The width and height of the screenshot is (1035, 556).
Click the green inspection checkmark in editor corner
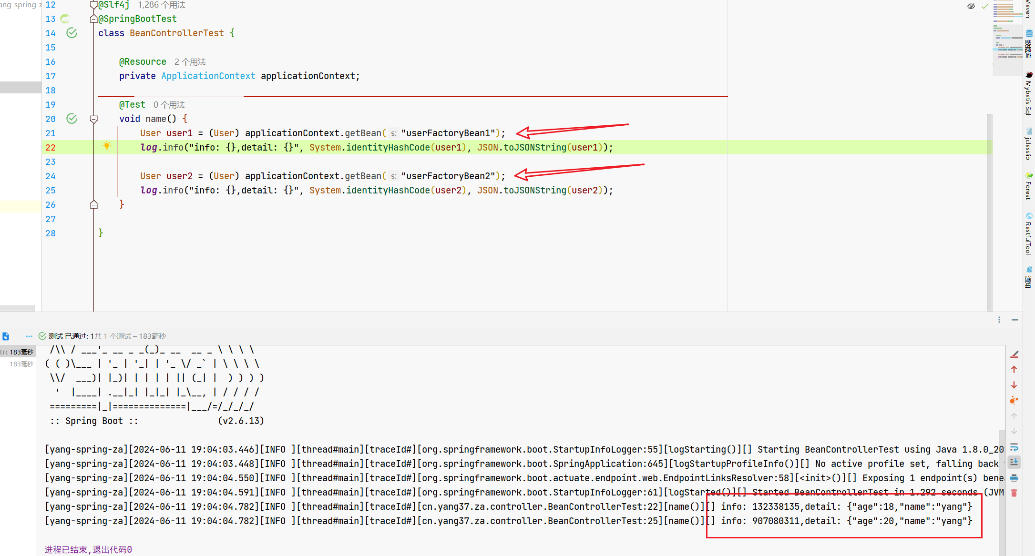(x=985, y=6)
